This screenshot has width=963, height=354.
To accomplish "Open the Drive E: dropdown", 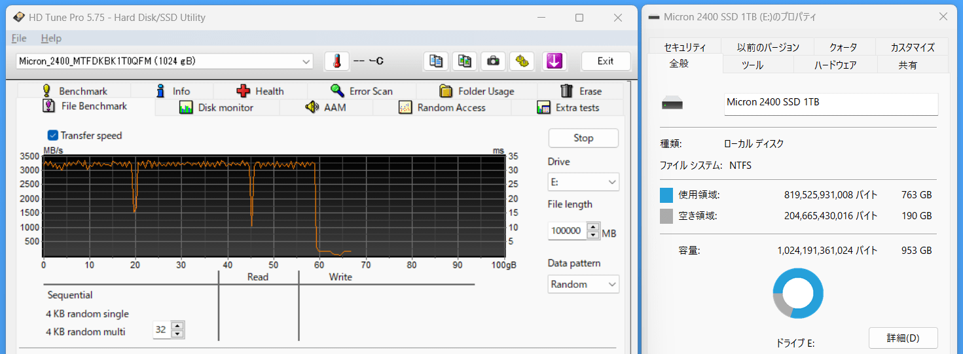I will tap(583, 181).
